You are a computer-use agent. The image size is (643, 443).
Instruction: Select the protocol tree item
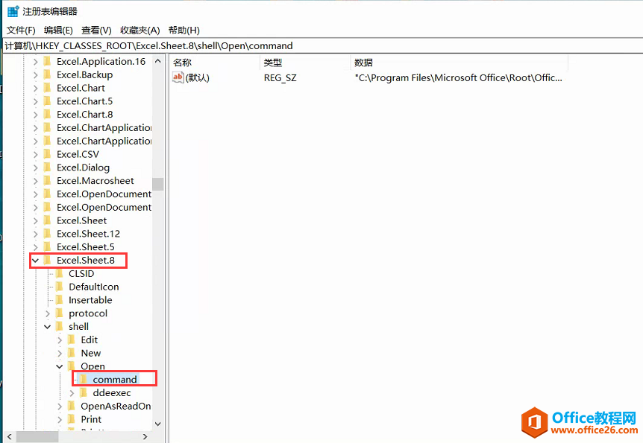pos(88,313)
